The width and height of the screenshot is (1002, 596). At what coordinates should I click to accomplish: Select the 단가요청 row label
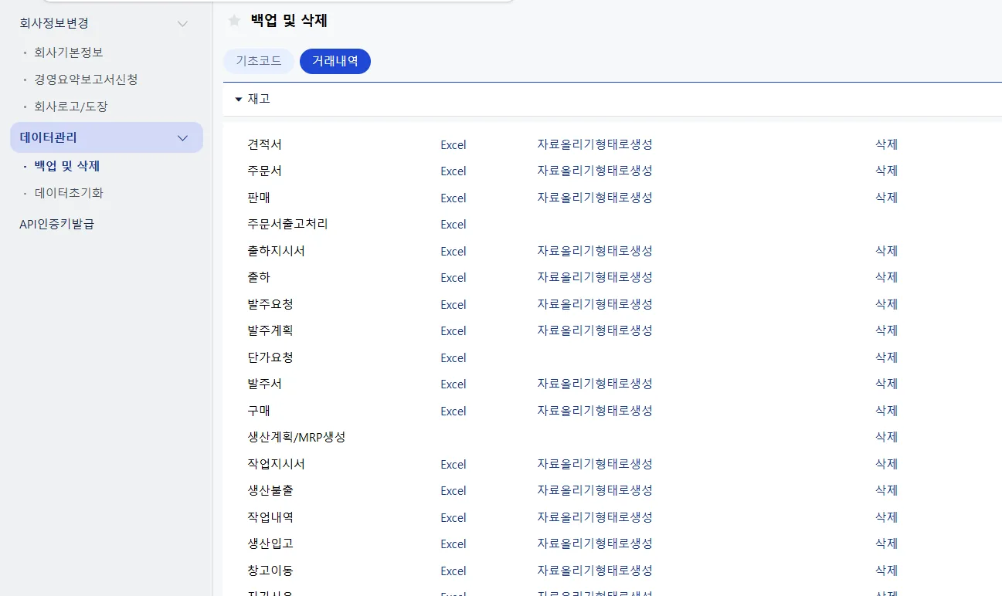tap(270, 357)
